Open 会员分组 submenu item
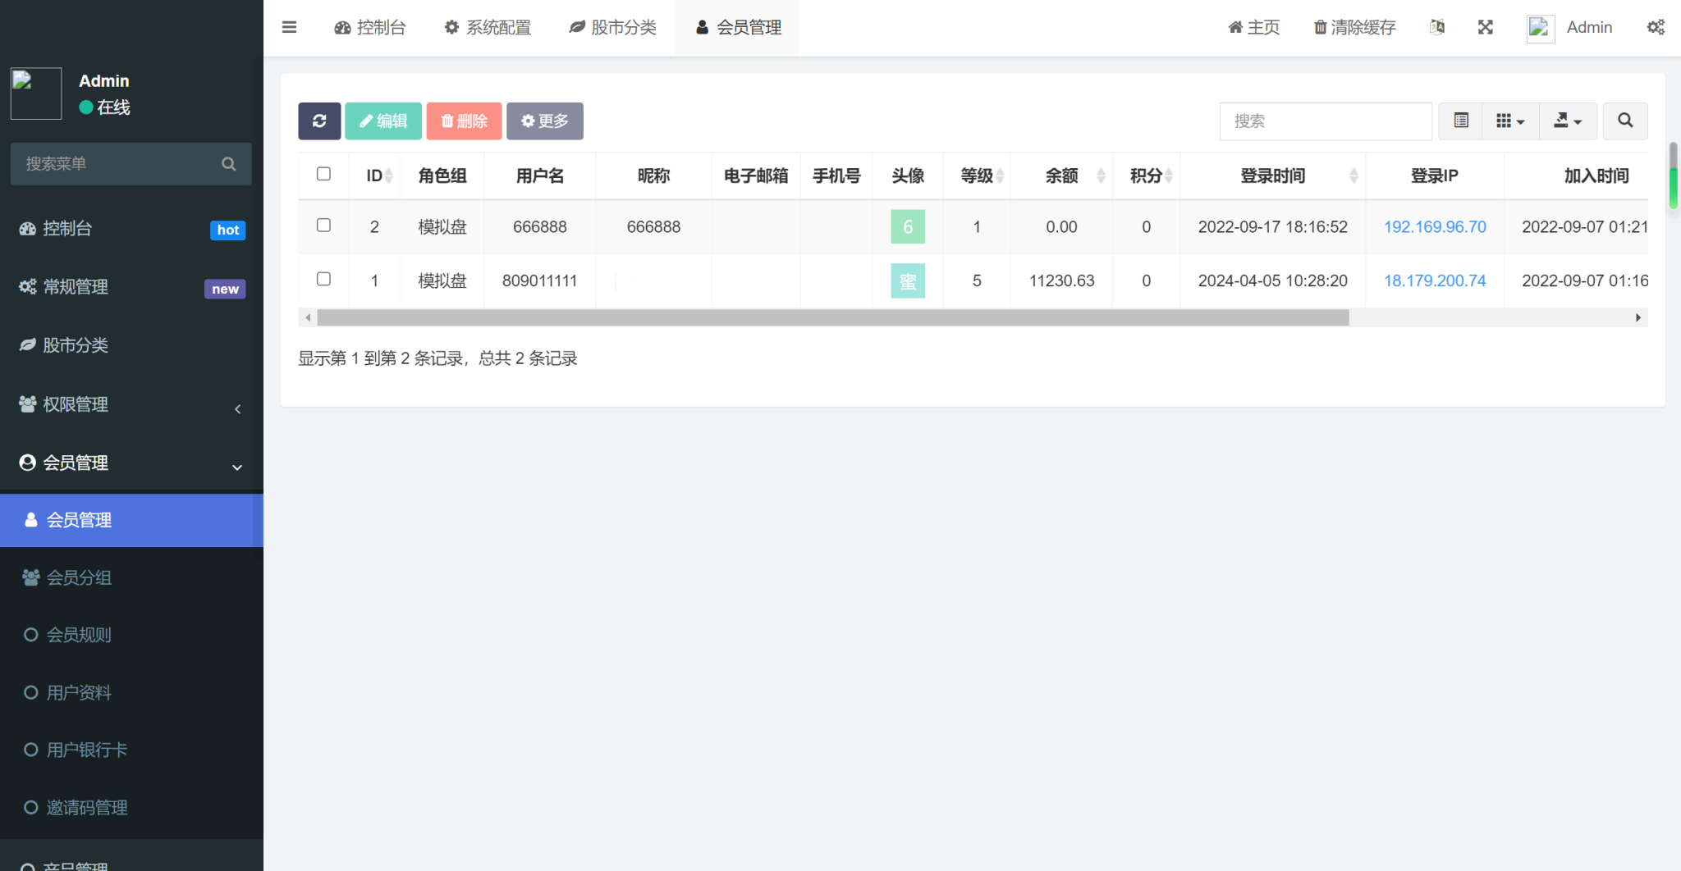Image resolution: width=1681 pixels, height=871 pixels. coord(131,577)
